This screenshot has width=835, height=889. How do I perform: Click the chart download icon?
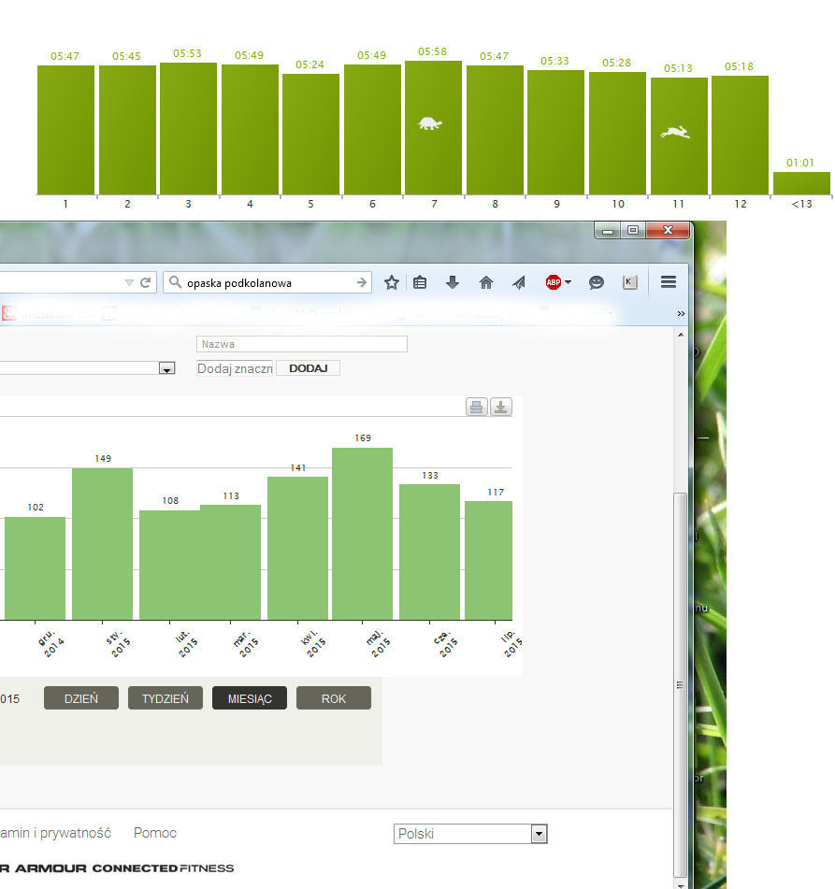(x=501, y=407)
